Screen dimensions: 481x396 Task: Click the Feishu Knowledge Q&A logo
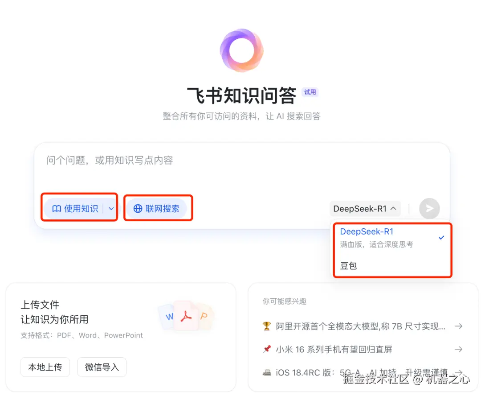point(242,50)
